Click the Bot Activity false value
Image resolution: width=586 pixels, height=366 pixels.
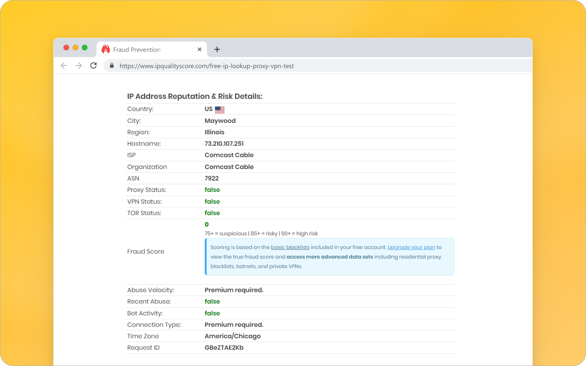pyautogui.click(x=212, y=313)
